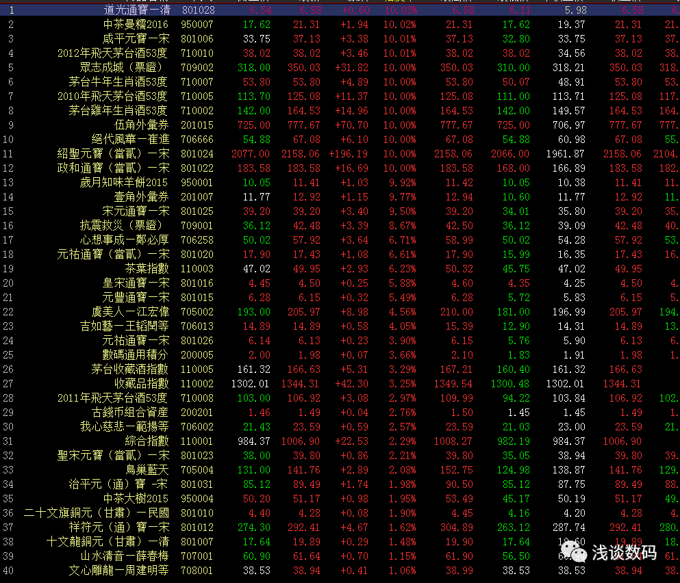Select the +42.30 change value

tap(351, 384)
